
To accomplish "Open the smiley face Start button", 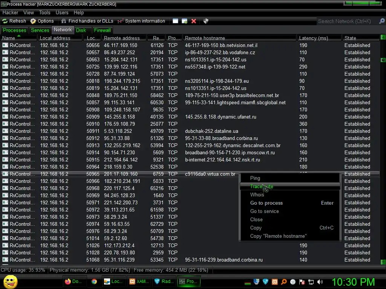I will coord(11,281).
